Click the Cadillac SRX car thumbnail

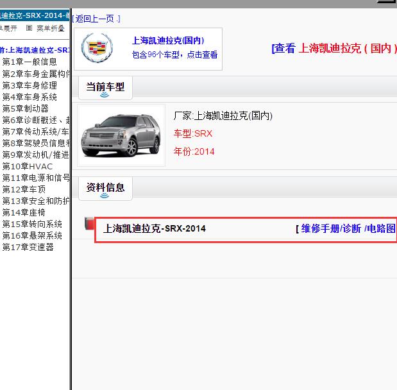(x=121, y=135)
